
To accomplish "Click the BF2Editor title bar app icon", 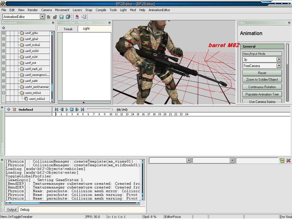I will 3,3.
